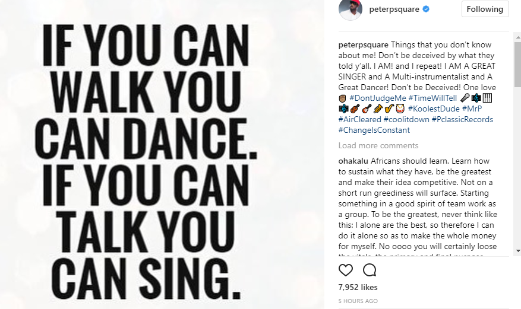Select the #ChangeIsConstant hashtag

click(374, 130)
